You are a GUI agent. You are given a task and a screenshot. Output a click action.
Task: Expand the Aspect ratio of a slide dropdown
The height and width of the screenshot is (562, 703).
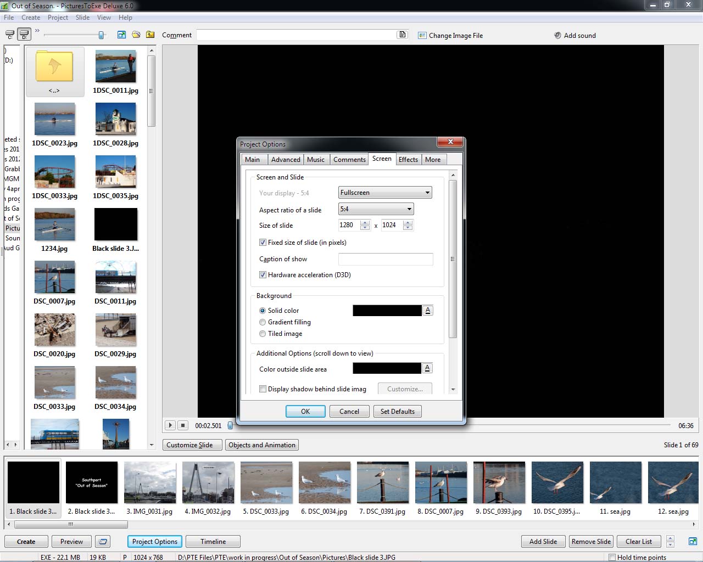(376, 209)
